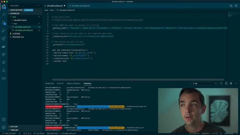Open the Testing flask icon view
The width and height of the screenshot is (240, 135).
point(4,70)
